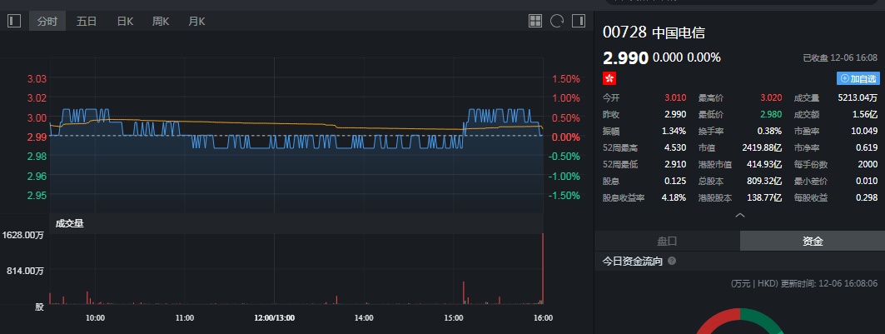Click the Hong Kong flag market icon

click(609, 77)
